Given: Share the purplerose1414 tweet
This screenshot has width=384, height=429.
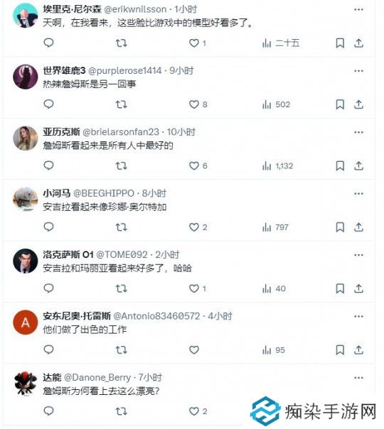Looking at the screenshot, I should pyautogui.click(x=358, y=104).
